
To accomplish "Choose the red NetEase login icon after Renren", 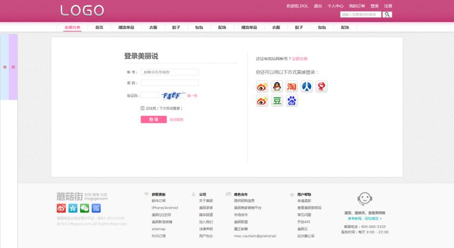I will [x=322, y=86].
